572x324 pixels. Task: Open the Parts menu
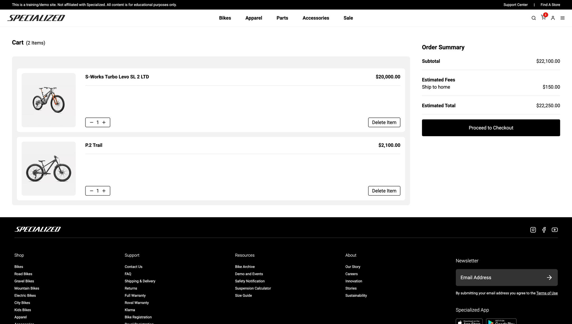click(x=282, y=18)
